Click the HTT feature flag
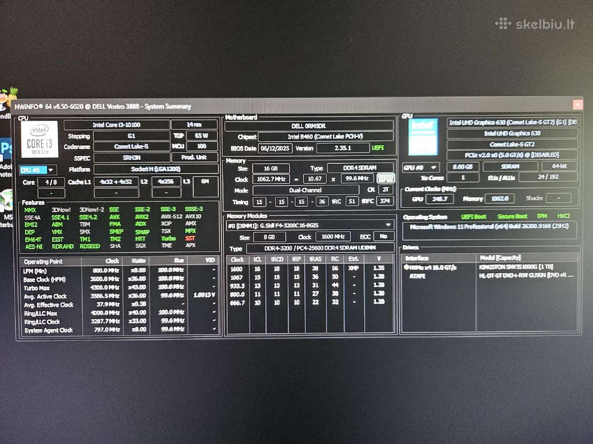This screenshot has width=593, height=444. tap(140, 239)
